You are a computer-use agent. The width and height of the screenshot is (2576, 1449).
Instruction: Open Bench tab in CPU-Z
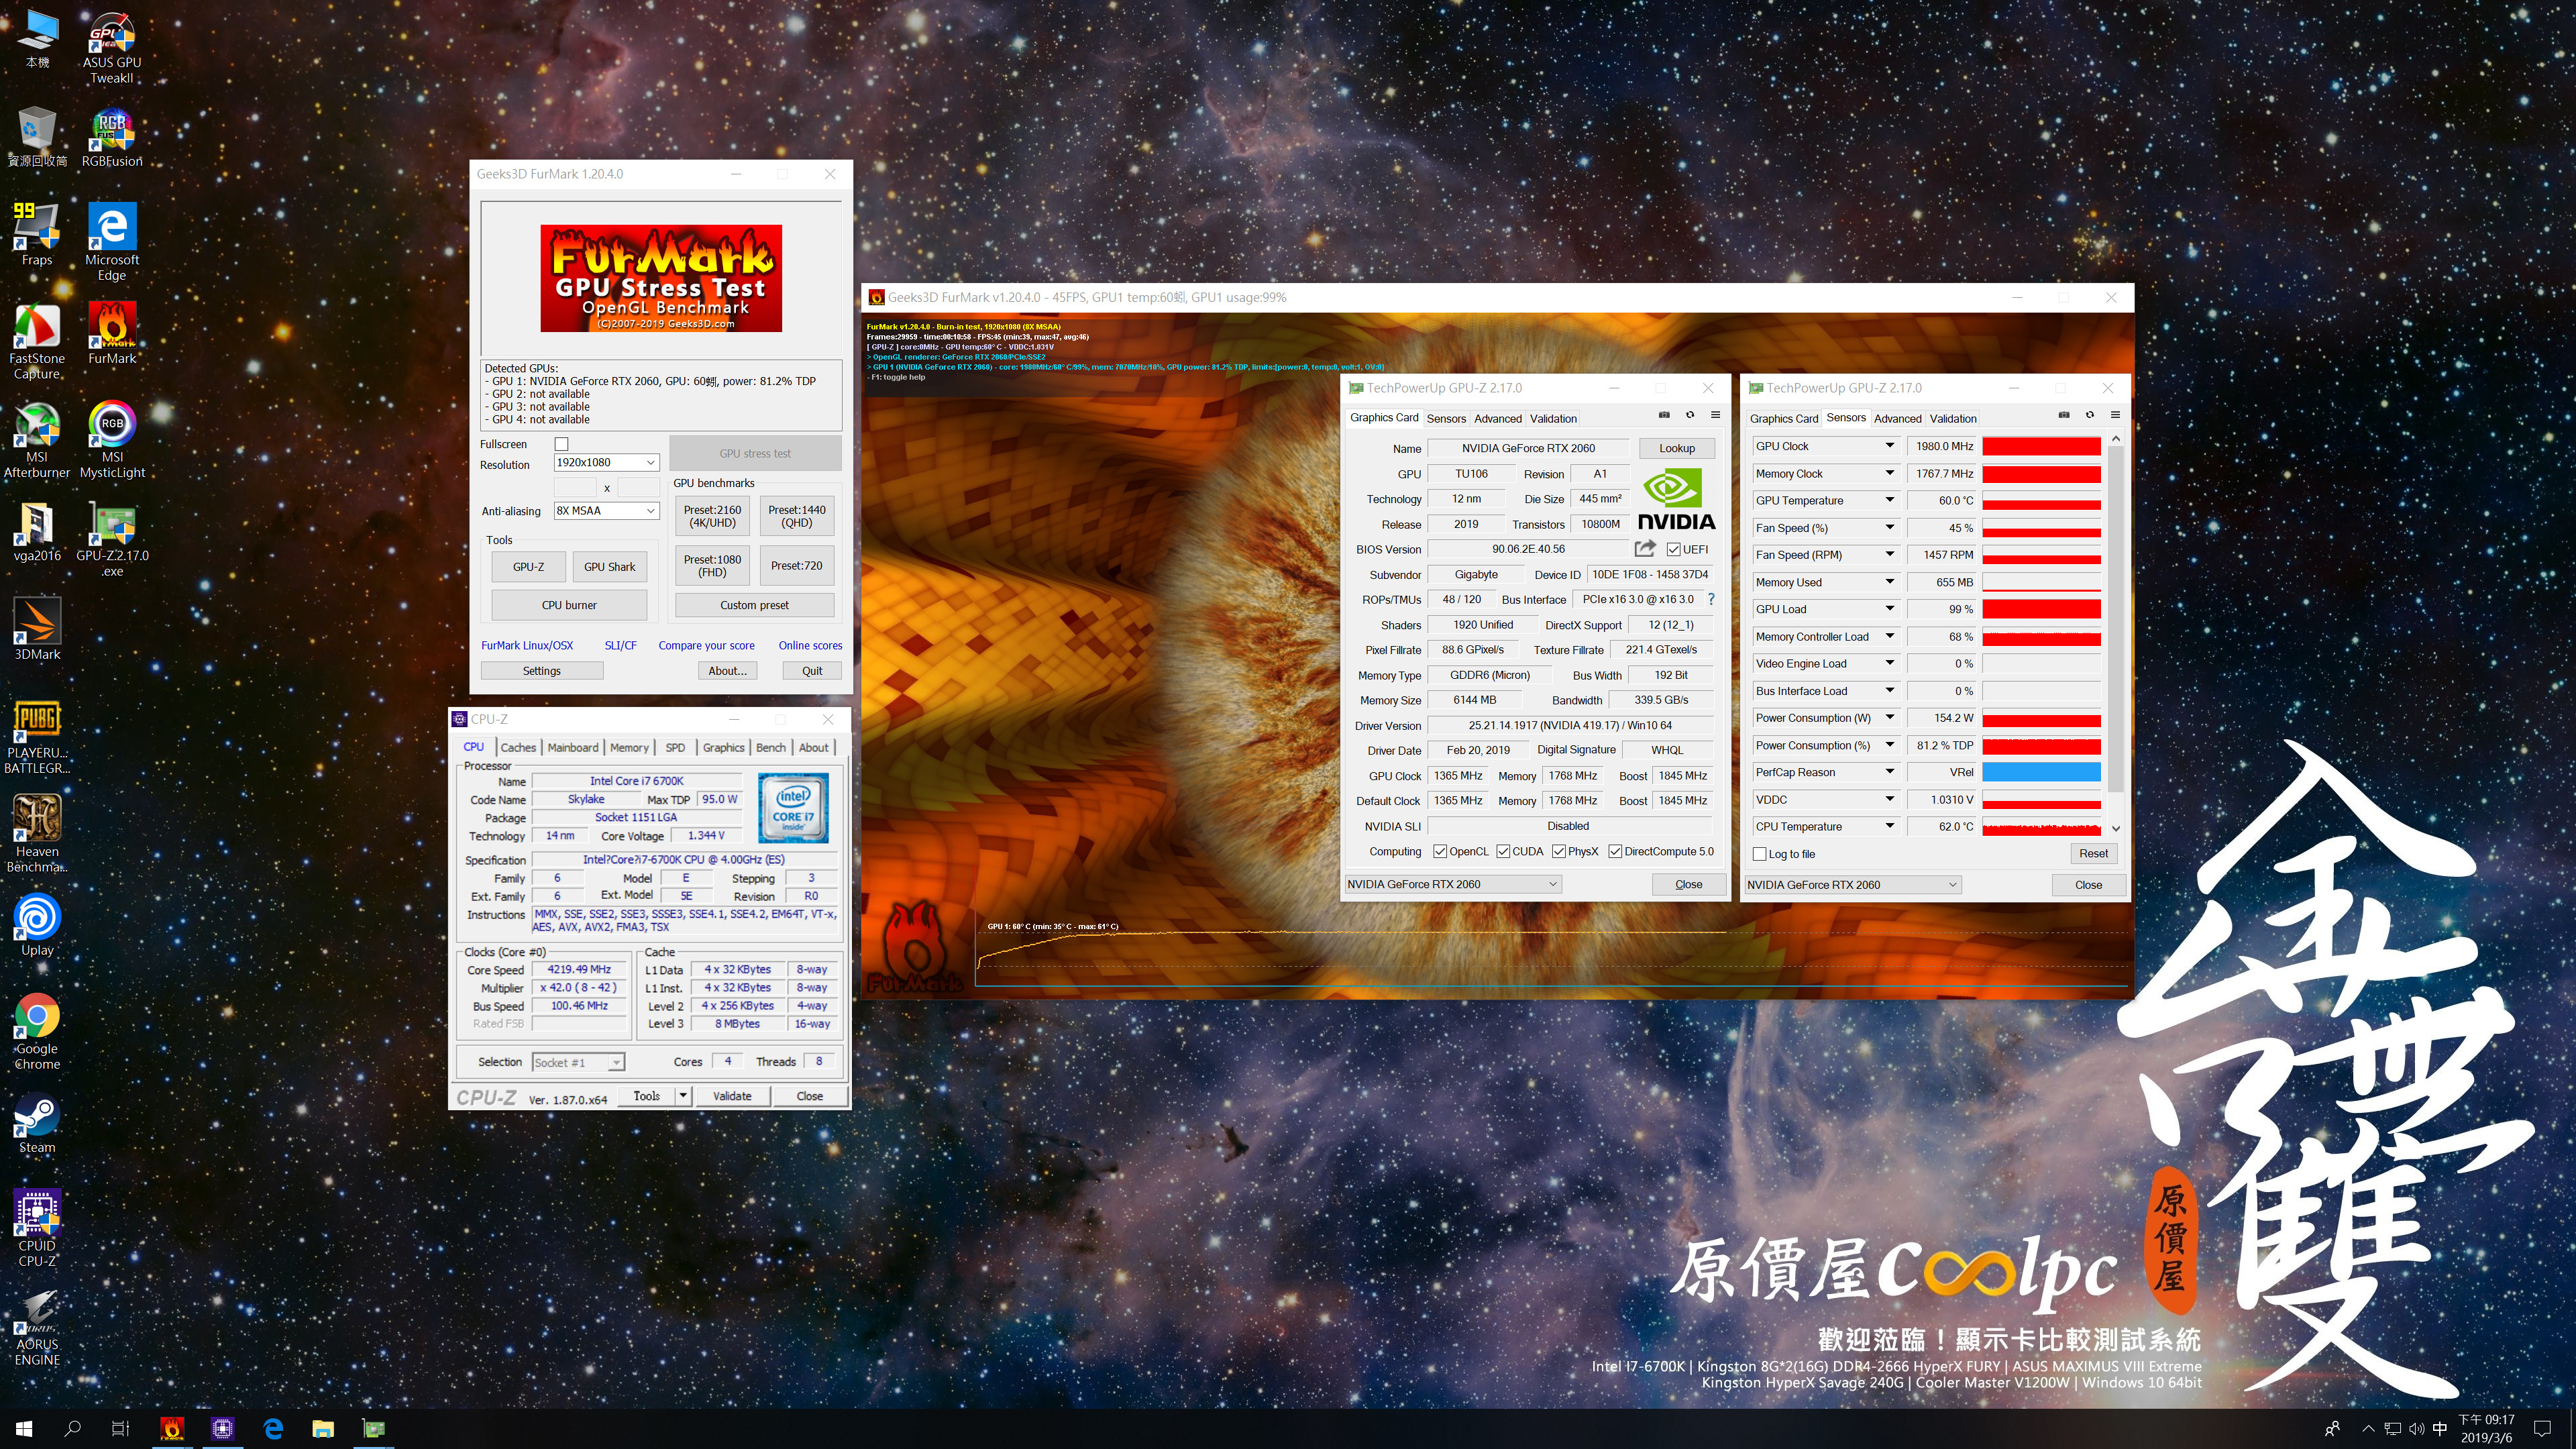coord(770,747)
